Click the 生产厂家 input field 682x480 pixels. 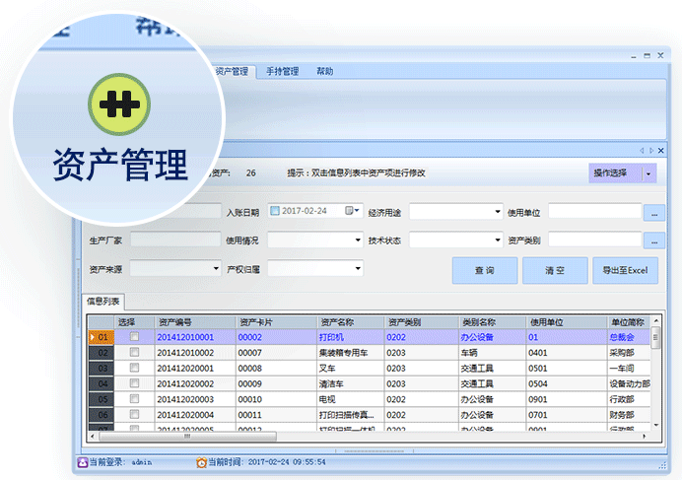[x=175, y=240]
